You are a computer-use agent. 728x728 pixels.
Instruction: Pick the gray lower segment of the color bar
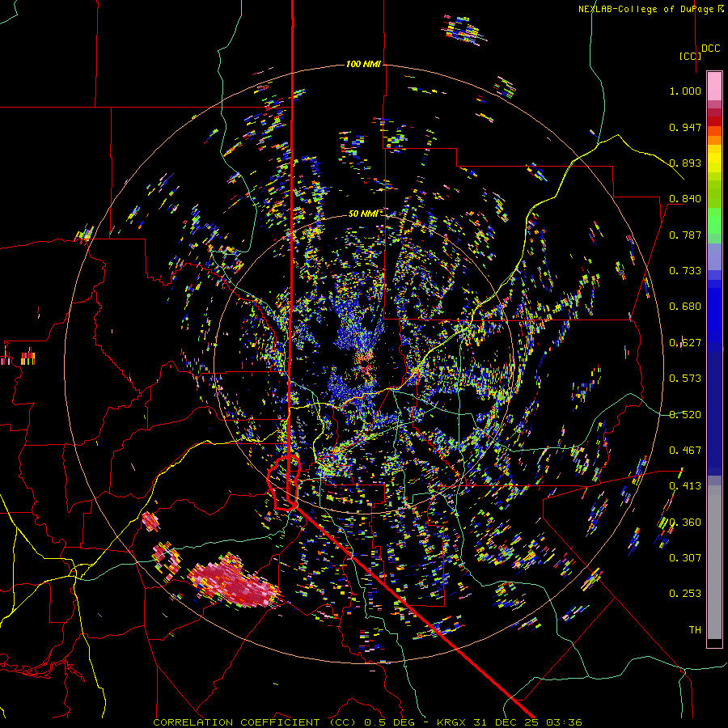coord(714,562)
